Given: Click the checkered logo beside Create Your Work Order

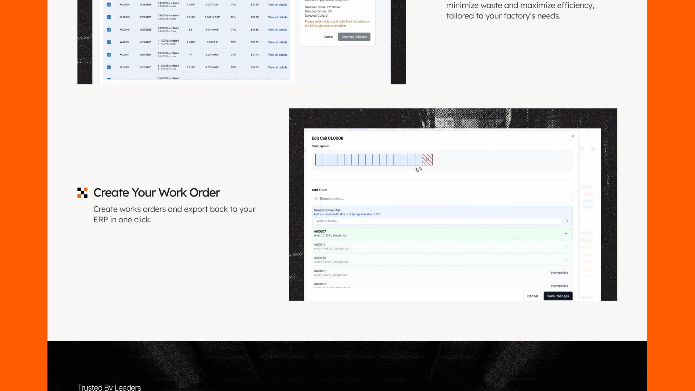Looking at the screenshot, I should click(x=82, y=193).
